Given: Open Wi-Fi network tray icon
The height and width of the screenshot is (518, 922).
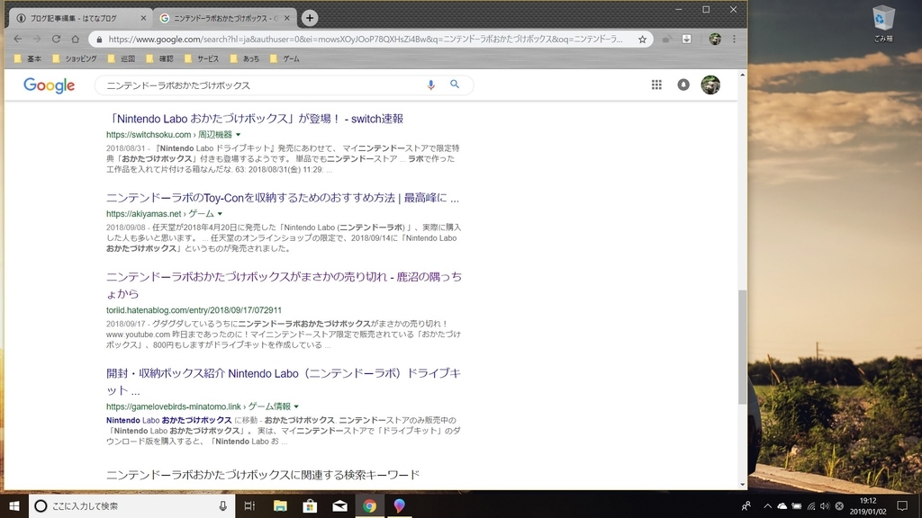Looking at the screenshot, I should 811,505.
